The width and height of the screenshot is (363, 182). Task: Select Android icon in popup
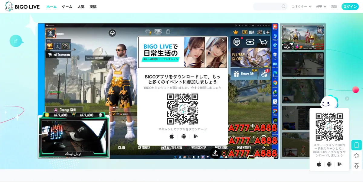[183, 136]
